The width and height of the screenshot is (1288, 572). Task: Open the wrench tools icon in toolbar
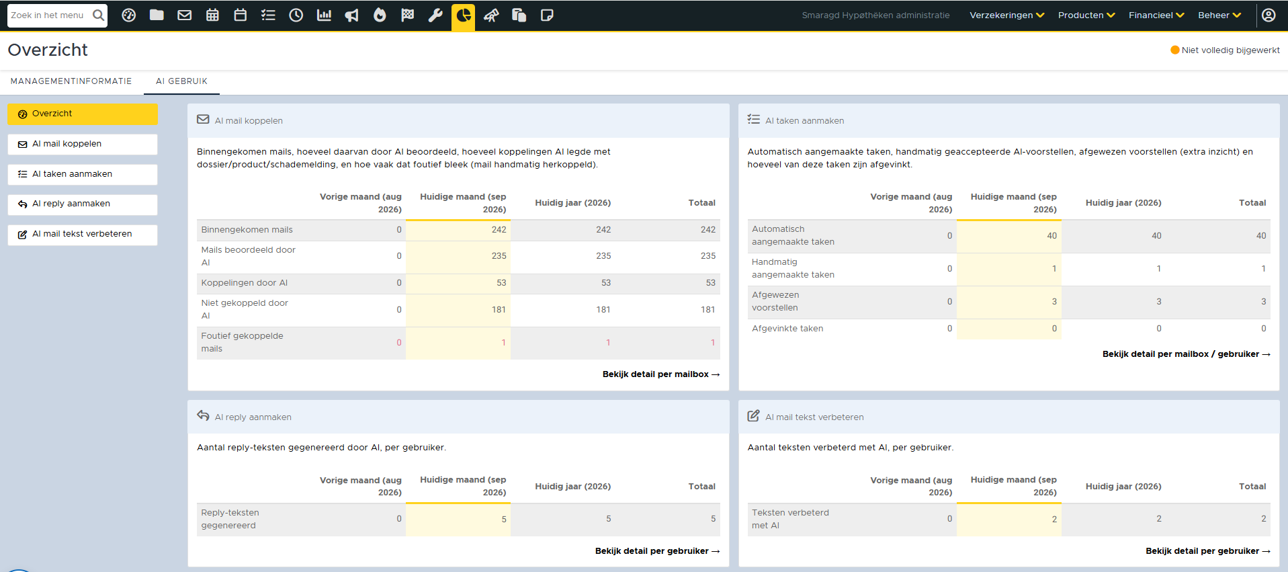coord(435,15)
